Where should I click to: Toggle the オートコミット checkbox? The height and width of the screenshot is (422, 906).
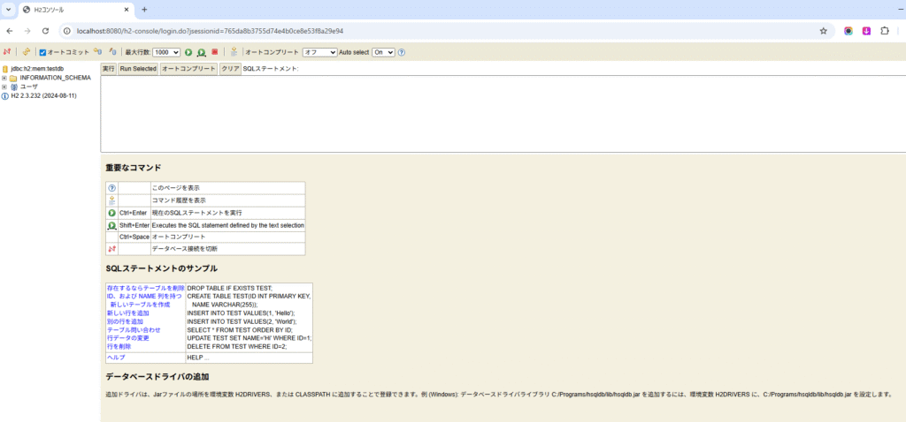coord(42,53)
